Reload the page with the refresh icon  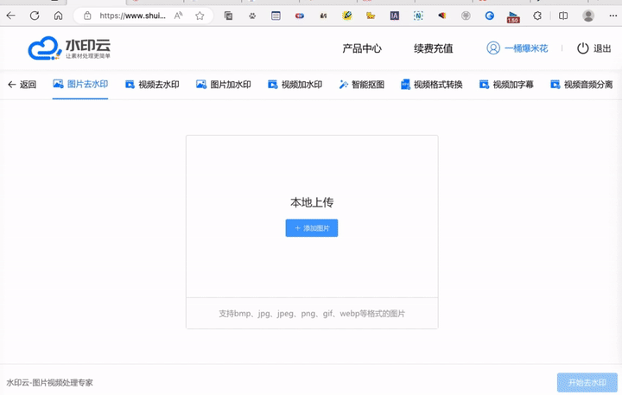35,16
